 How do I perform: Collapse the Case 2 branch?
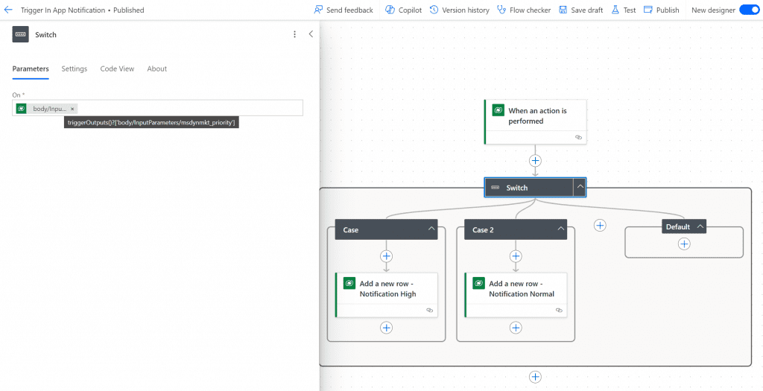(560, 229)
